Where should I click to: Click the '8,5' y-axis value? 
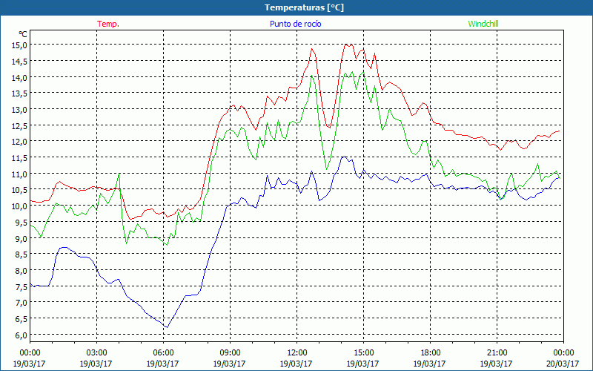pos(21,255)
